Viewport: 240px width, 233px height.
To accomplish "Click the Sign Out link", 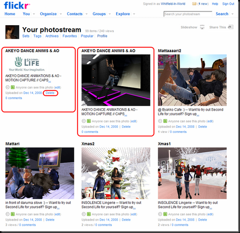I will pos(228,4).
